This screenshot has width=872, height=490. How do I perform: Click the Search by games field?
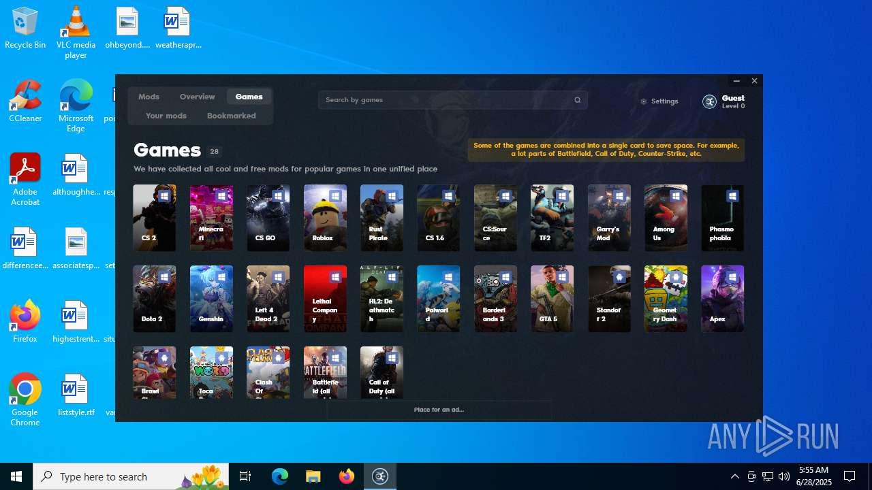coord(452,100)
